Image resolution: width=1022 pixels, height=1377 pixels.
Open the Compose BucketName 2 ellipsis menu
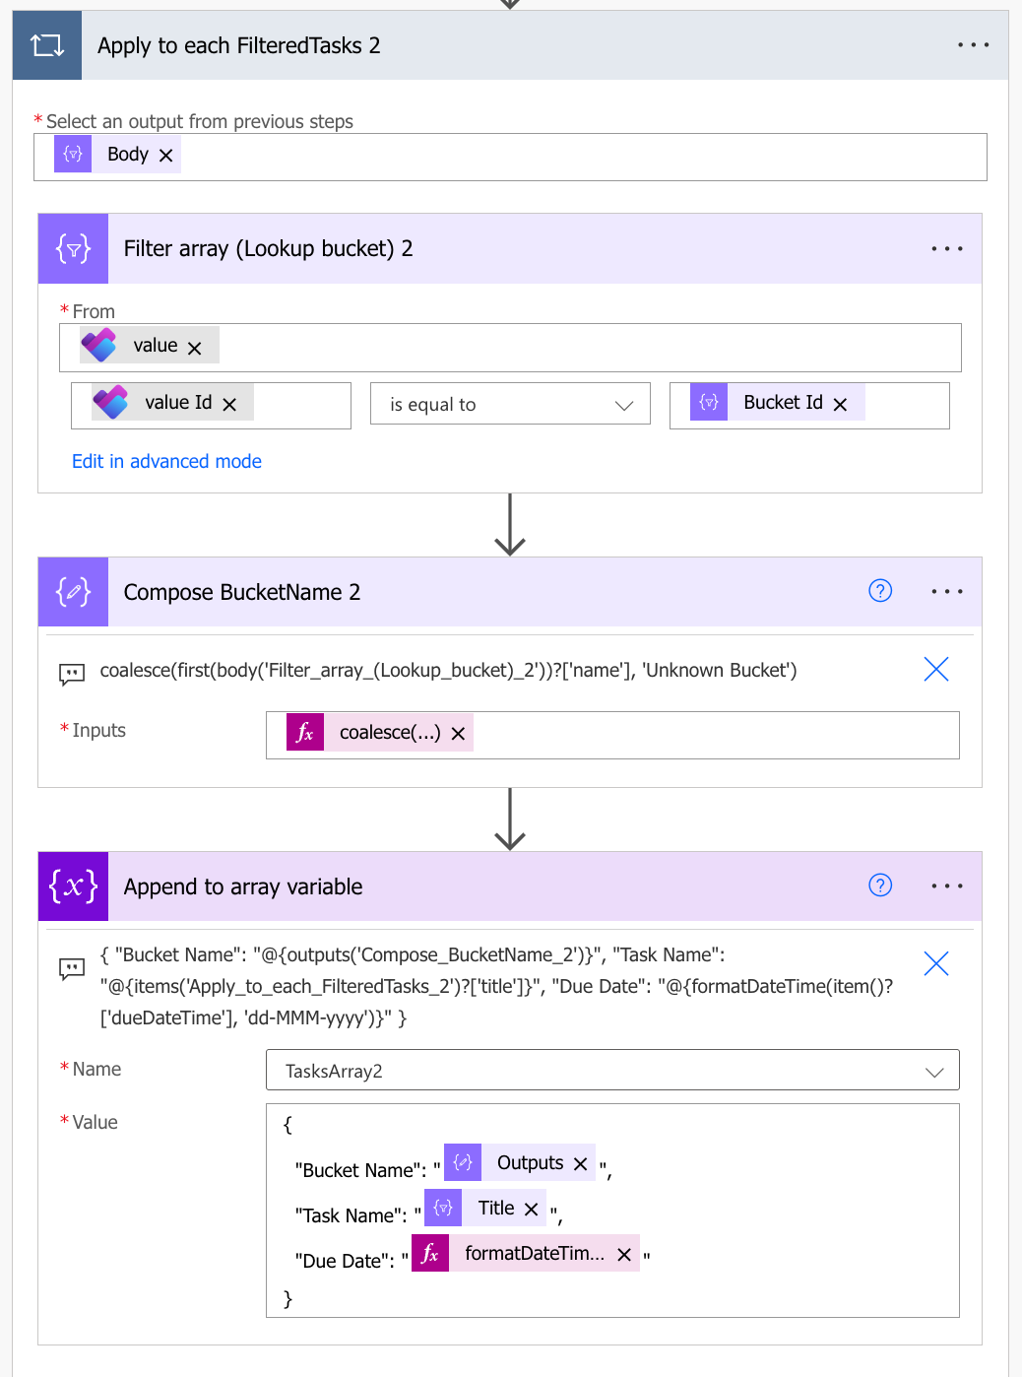(x=947, y=592)
